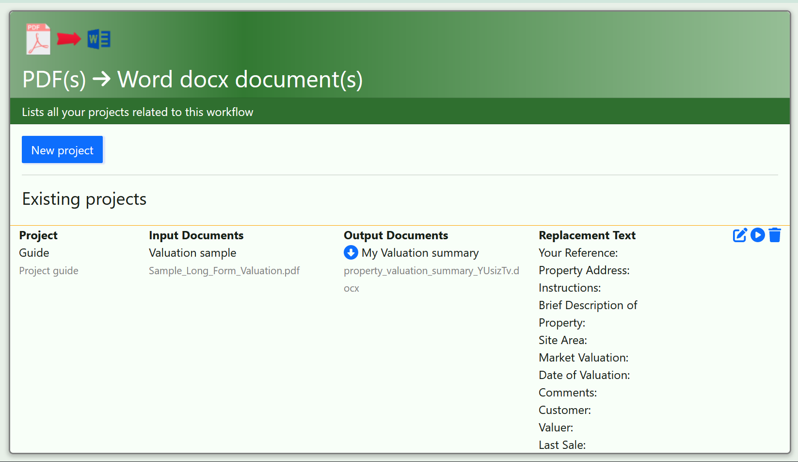Viewport: 798px width, 462px height.
Task: Select the Last Sale: replacement text
Action: click(562, 445)
